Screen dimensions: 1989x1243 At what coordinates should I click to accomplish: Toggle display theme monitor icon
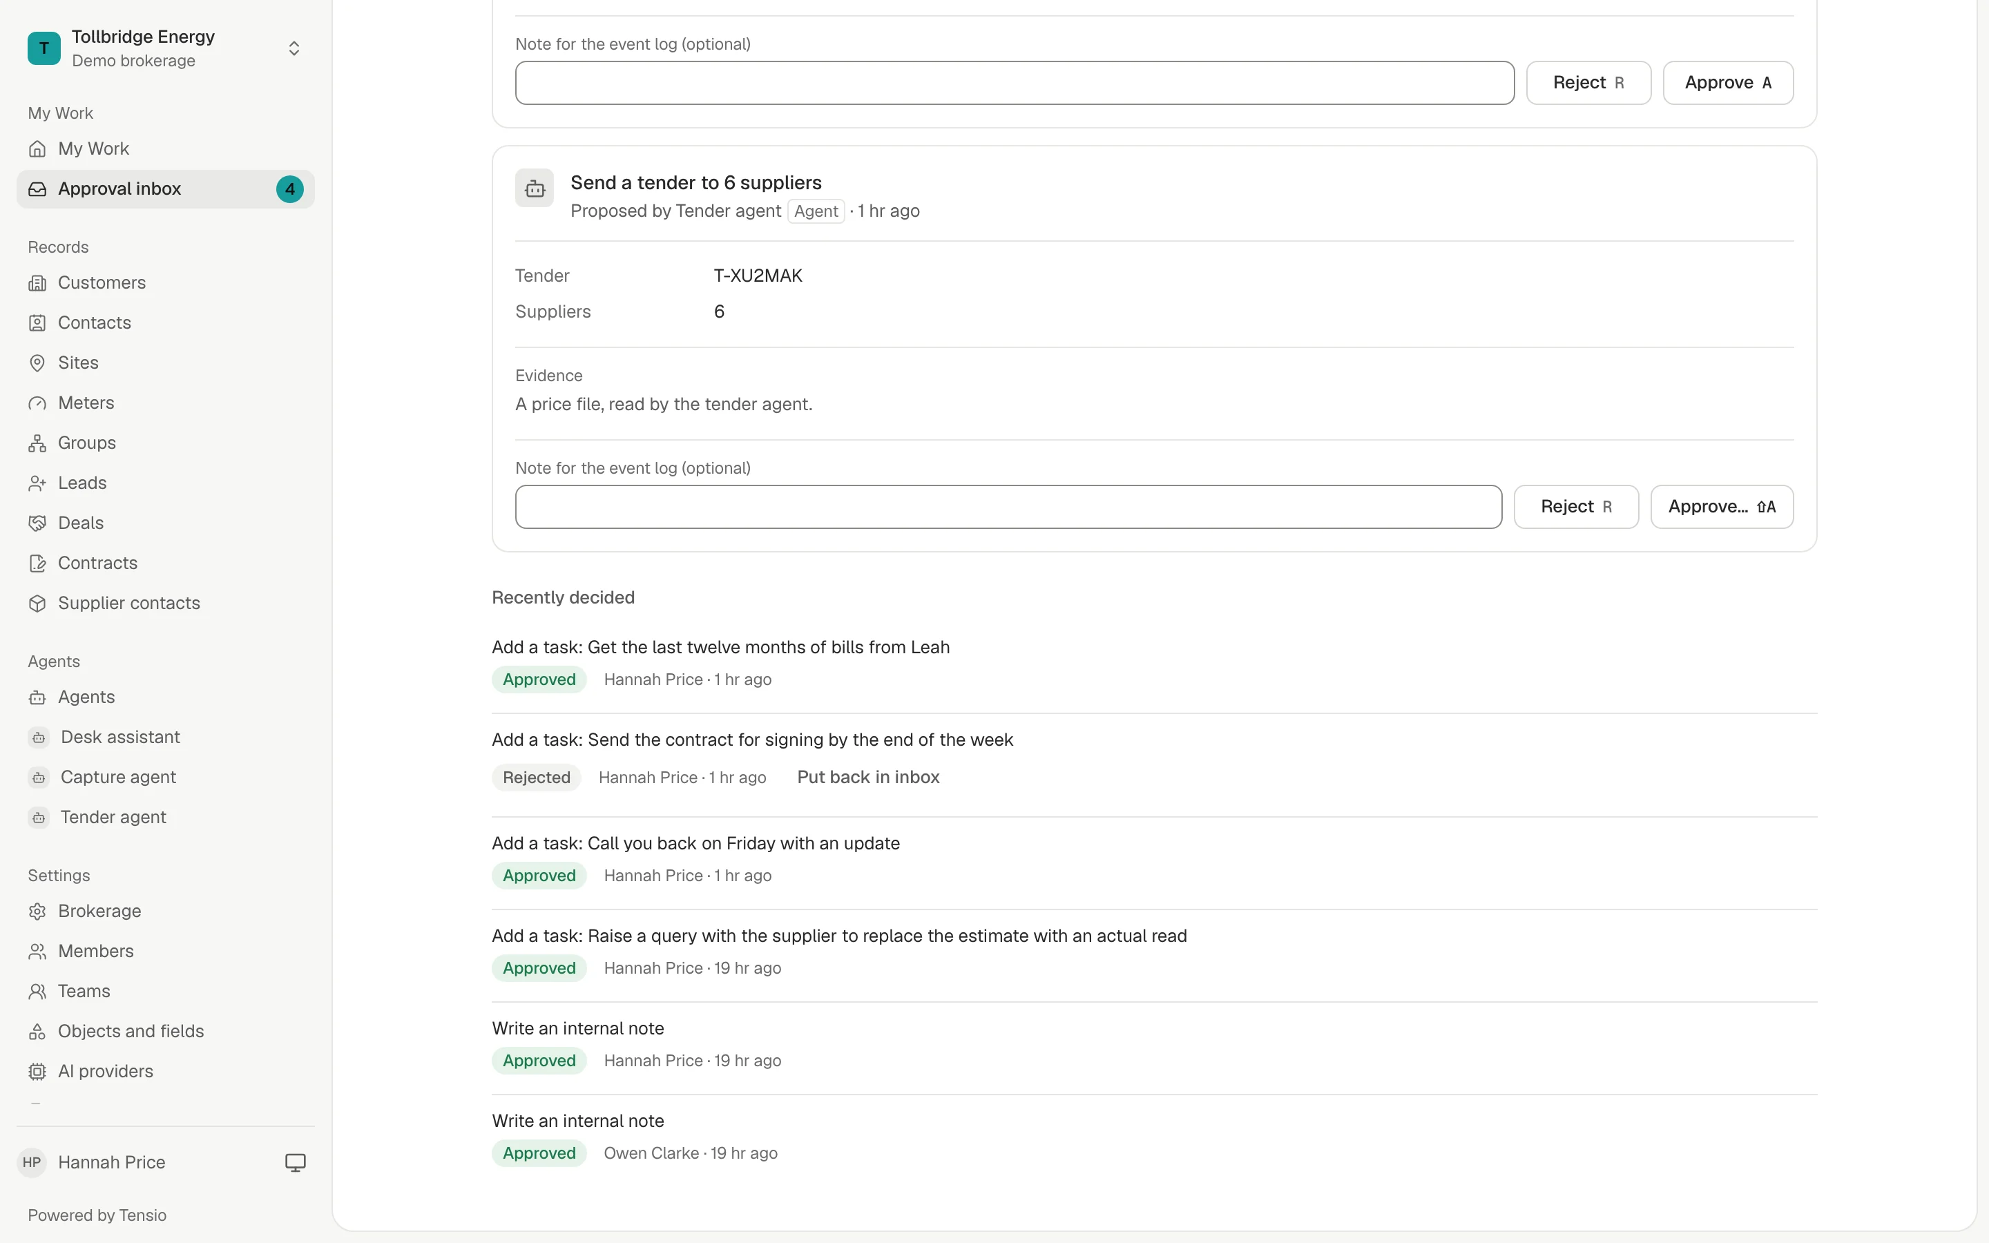tap(295, 1162)
